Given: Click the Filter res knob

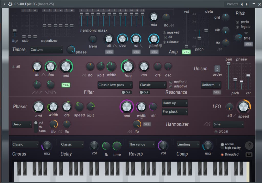Looking at the screenshot, I should click(x=144, y=67).
